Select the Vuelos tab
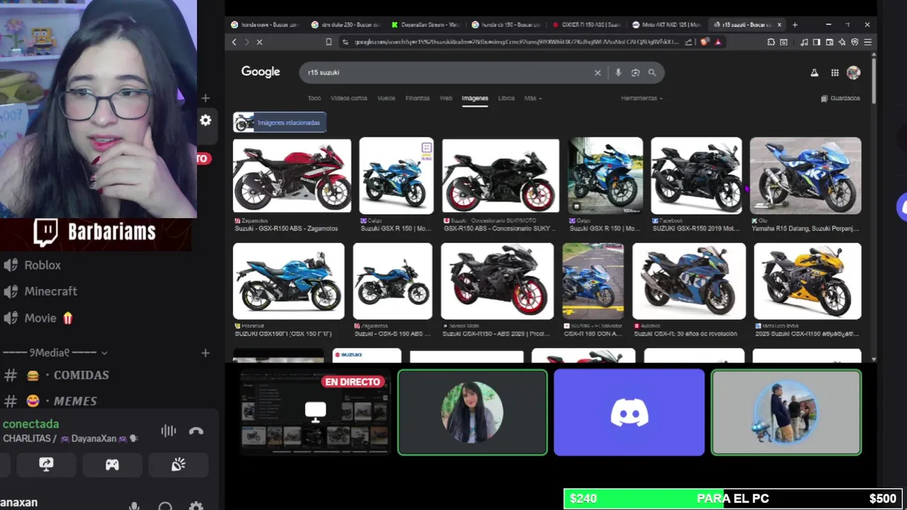 point(386,98)
